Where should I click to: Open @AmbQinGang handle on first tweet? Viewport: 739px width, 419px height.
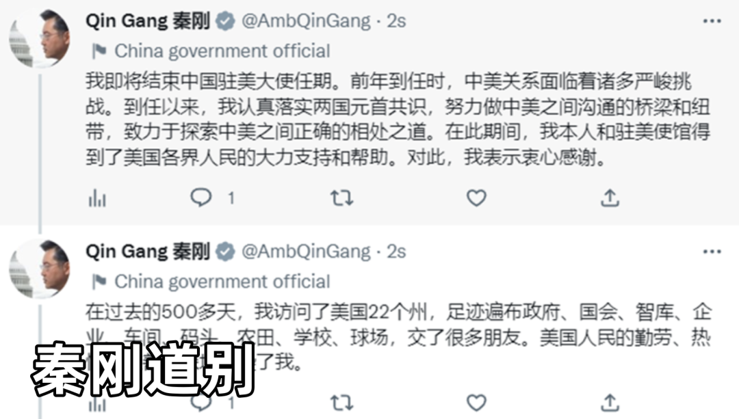pos(307,21)
